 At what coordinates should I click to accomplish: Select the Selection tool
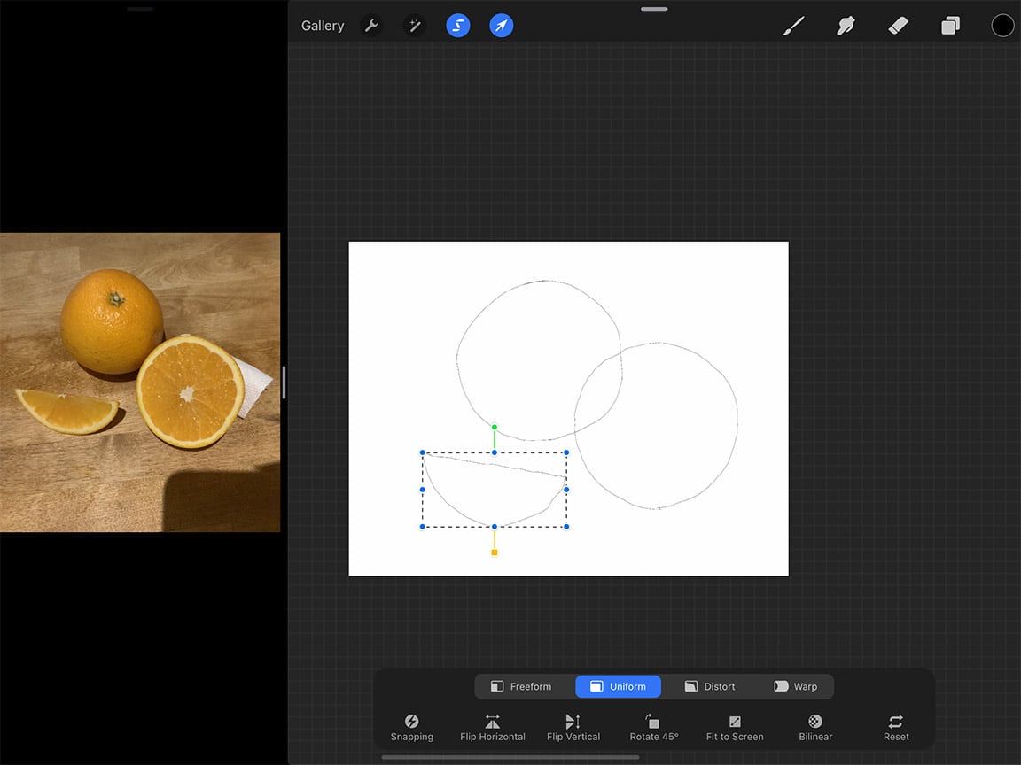(458, 25)
